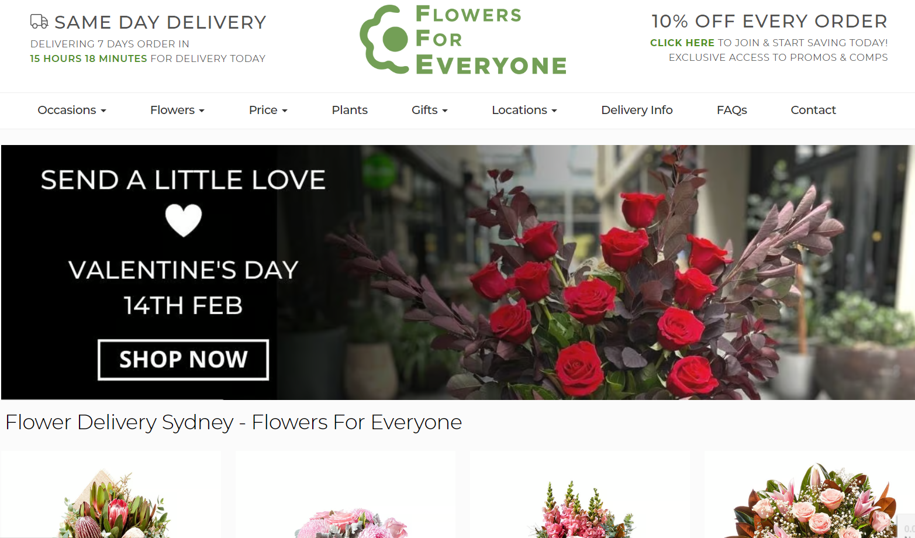Click the Same Day Delivery heading
Screen dimensions: 915x538
[x=160, y=22]
